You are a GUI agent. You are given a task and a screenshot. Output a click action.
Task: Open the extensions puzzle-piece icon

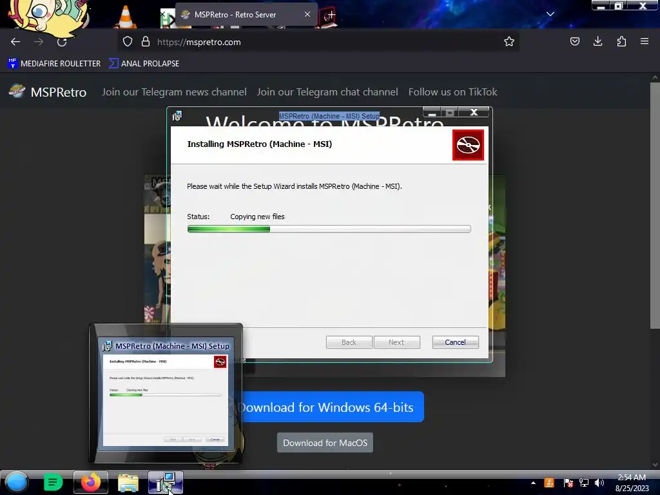pyautogui.click(x=621, y=41)
